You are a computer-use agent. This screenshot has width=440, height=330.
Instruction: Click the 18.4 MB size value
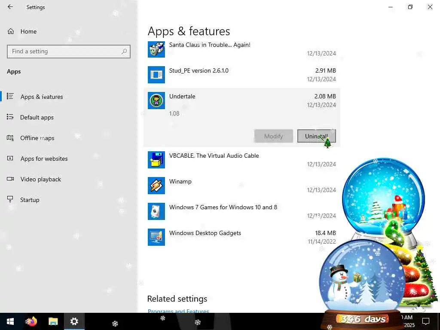click(325, 233)
